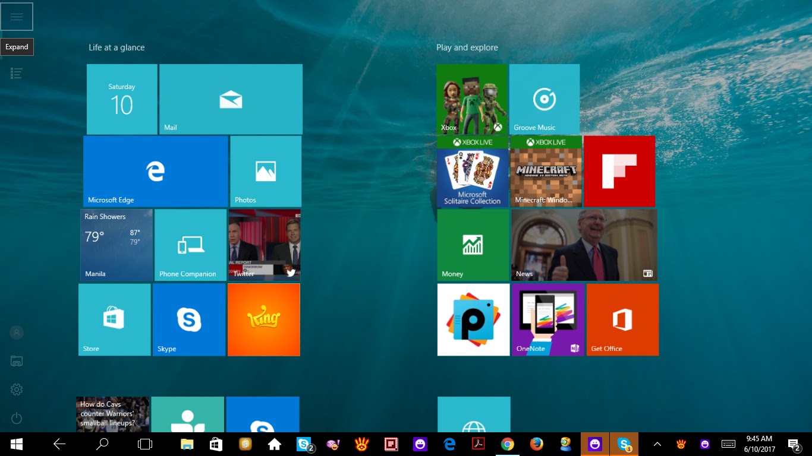The image size is (812, 456).
Task: Select the Life at a glance group header
Action: (117, 47)
